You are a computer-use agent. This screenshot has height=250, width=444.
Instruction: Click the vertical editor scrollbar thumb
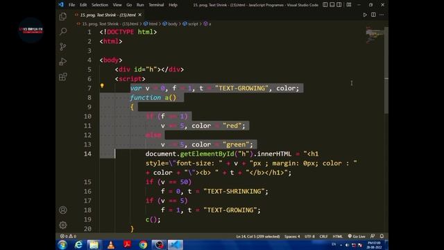386,70
